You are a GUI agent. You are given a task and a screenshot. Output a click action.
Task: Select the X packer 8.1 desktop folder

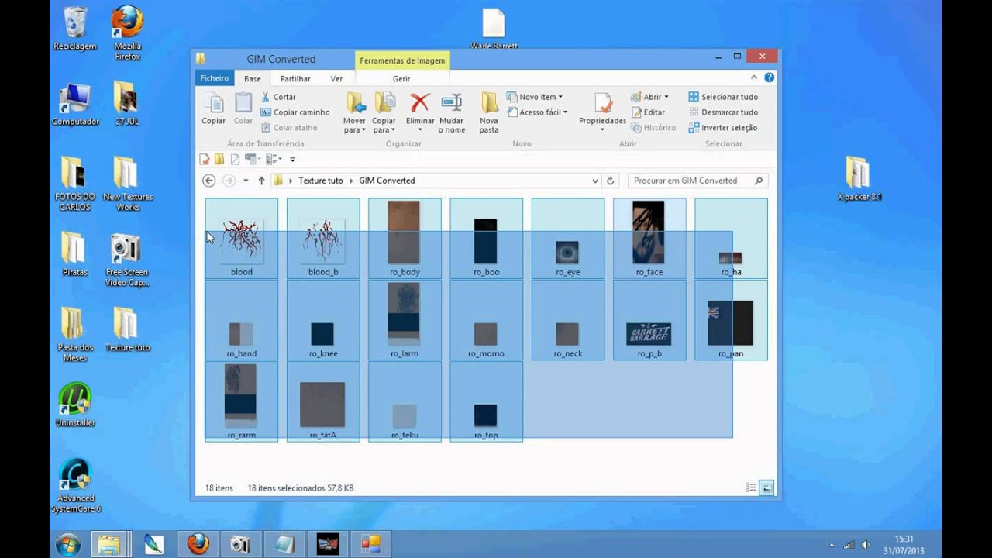859,178
